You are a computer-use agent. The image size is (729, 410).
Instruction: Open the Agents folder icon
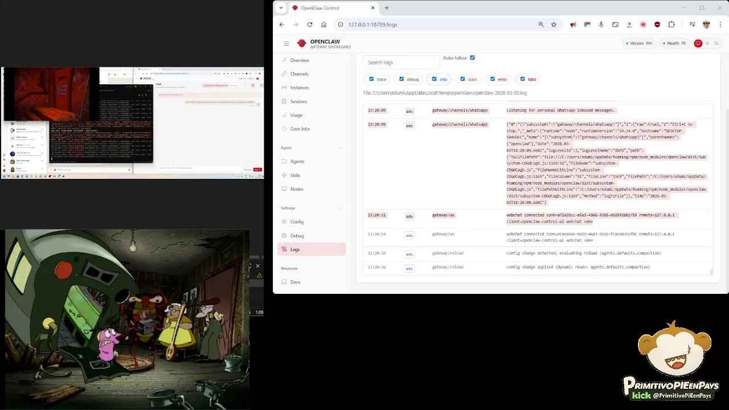point(285,162)
